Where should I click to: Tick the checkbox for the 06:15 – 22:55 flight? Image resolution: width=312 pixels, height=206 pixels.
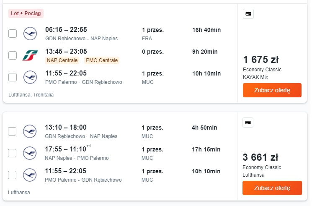[x=13, y=34]
